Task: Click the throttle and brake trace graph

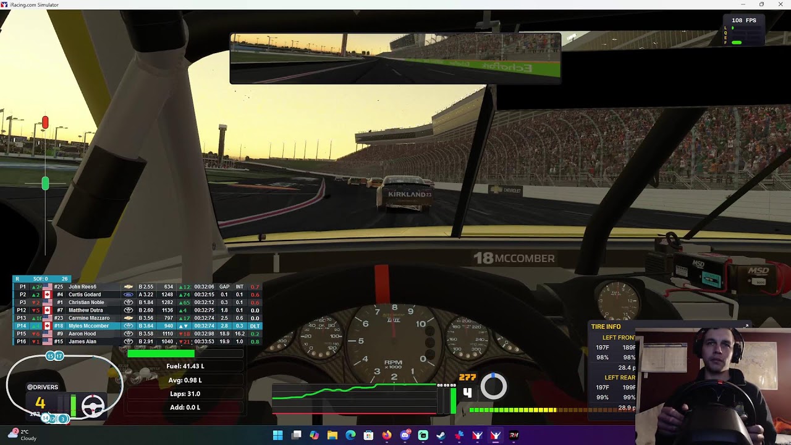Action: pos(355,399)
